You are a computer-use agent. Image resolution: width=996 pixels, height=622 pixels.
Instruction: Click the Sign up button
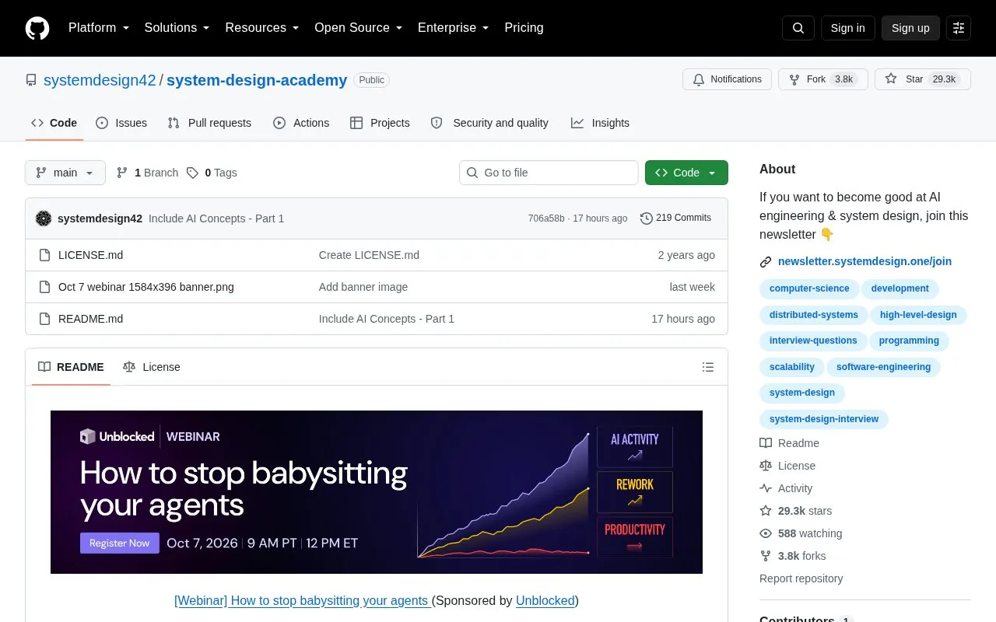point(910,28)
